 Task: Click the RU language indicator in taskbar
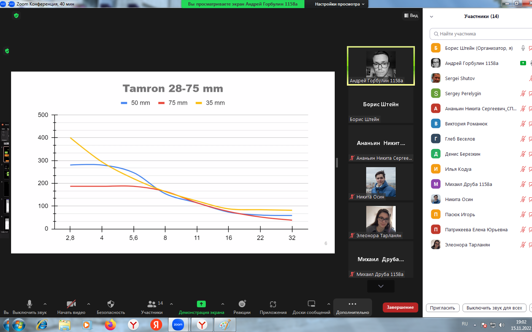click(x=465, y=324)
